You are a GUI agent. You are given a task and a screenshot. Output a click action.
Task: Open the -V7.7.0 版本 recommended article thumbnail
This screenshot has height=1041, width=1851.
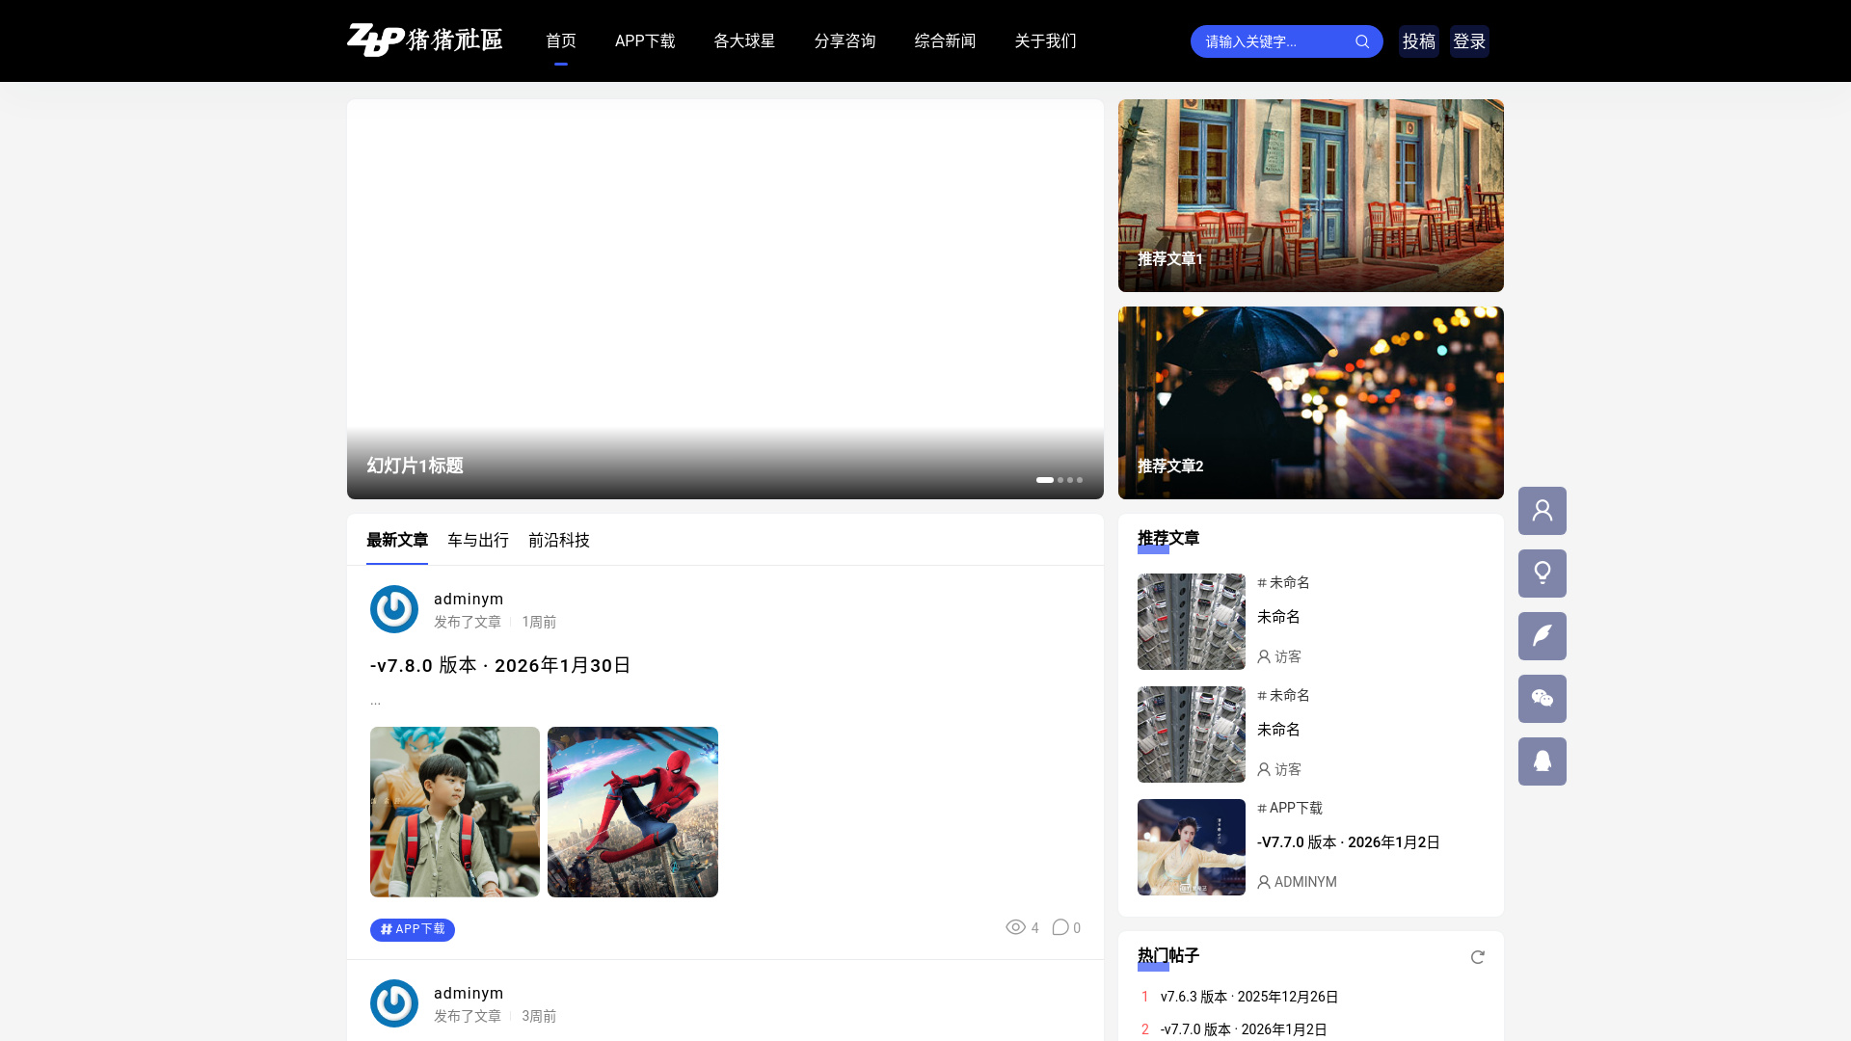pos(1192,847)
